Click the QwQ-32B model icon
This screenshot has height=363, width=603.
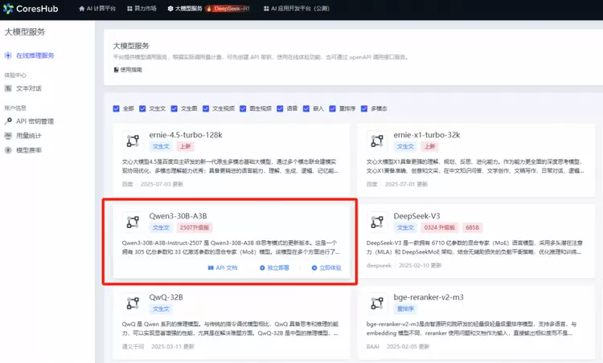point(133,302)
